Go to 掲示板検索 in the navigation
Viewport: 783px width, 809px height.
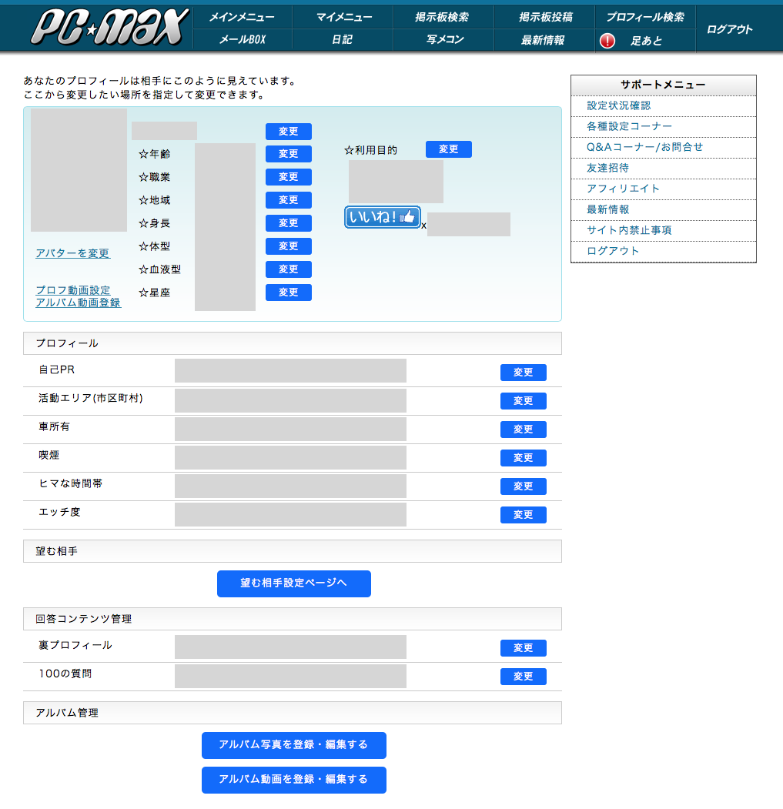pyautogui.click(x=443, y=17)
